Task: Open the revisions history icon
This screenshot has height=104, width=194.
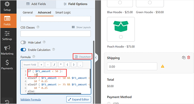Action: [x=7, y=102]
